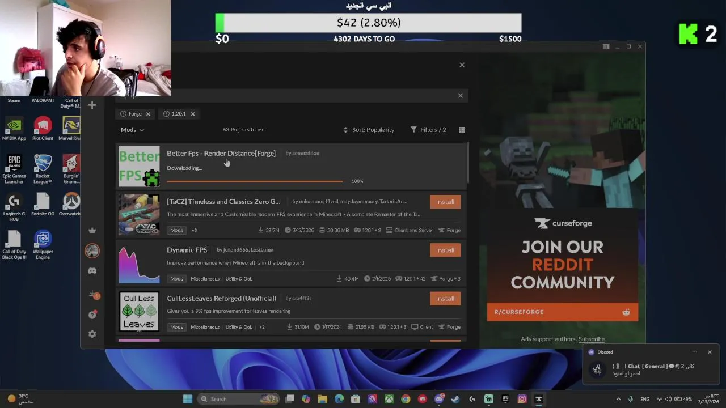The height and width of the screenshot is (408, 726).
Task: Install the Dynamic FPS mod
Action: (445, 250)
